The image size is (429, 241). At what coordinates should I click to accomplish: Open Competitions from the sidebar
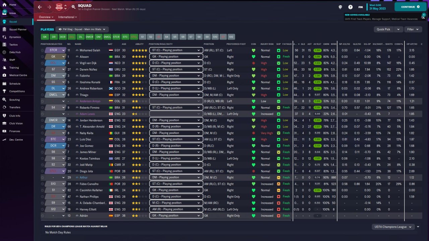[x=16, y=91]
